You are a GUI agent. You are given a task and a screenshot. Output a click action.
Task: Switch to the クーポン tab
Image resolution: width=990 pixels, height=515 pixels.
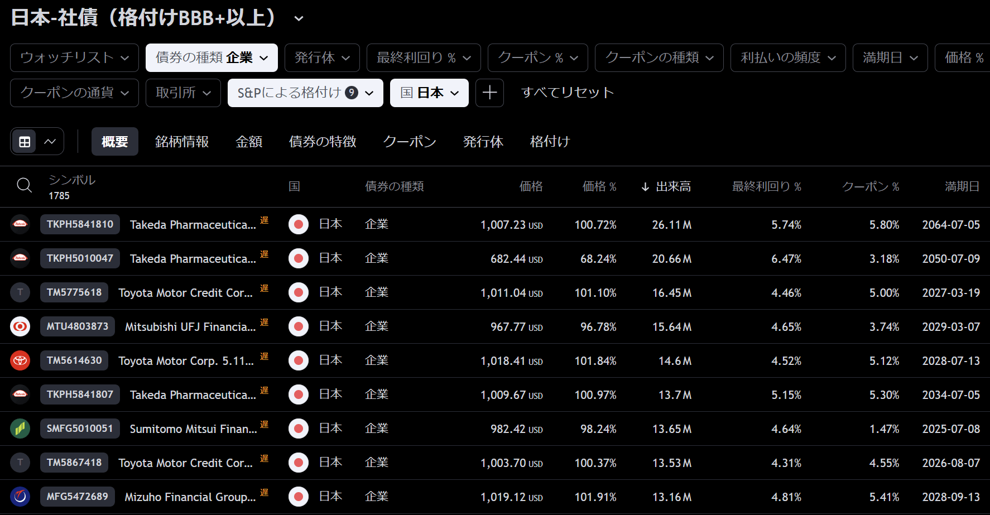pos(410,142)
